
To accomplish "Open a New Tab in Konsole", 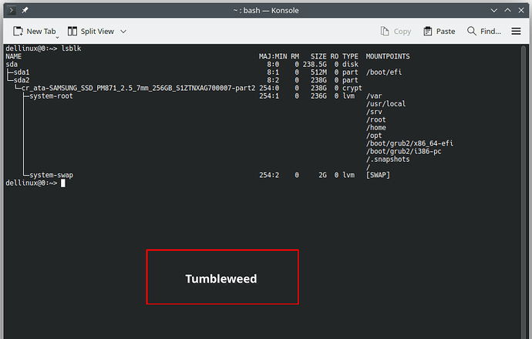I will 35,32.
